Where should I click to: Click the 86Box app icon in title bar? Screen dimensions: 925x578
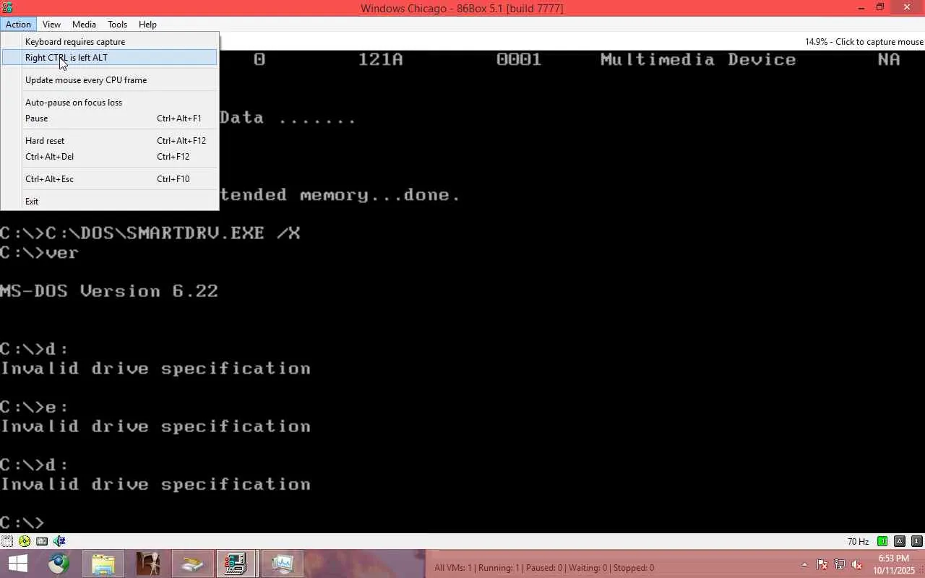coord(7,8)
